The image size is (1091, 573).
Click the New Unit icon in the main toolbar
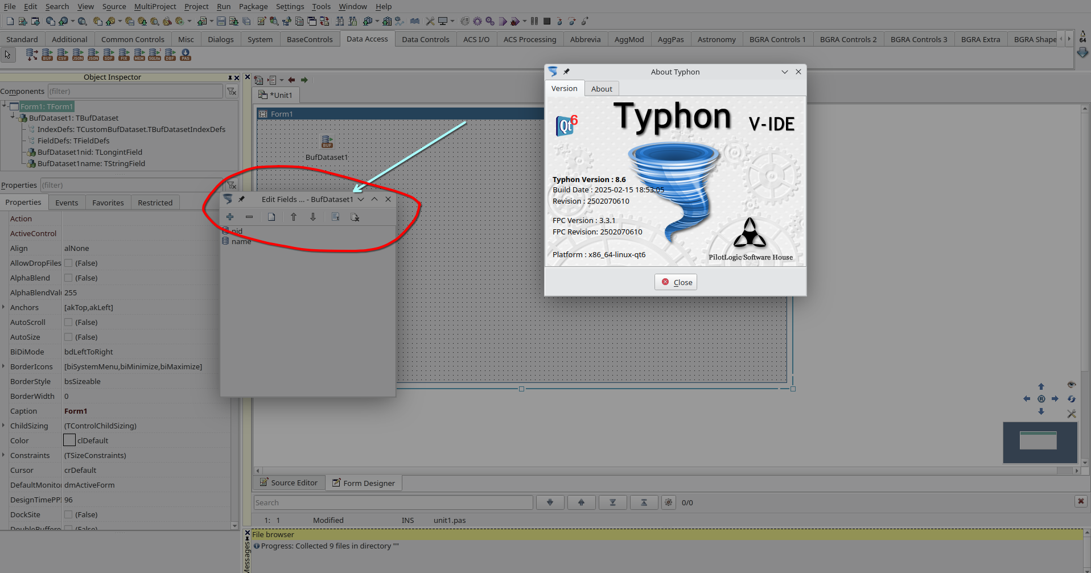coord(22,21)
